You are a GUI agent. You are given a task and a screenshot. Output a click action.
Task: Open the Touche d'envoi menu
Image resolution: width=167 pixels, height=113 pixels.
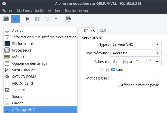pos(76,11)
